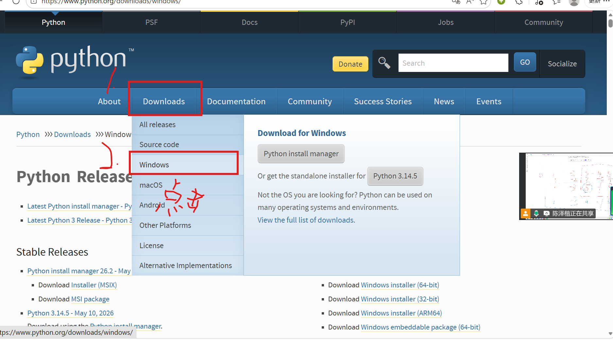The image size is (613, 340).
Task: Download the Installer (MSIX) link
Action: (x=94, y=285)
